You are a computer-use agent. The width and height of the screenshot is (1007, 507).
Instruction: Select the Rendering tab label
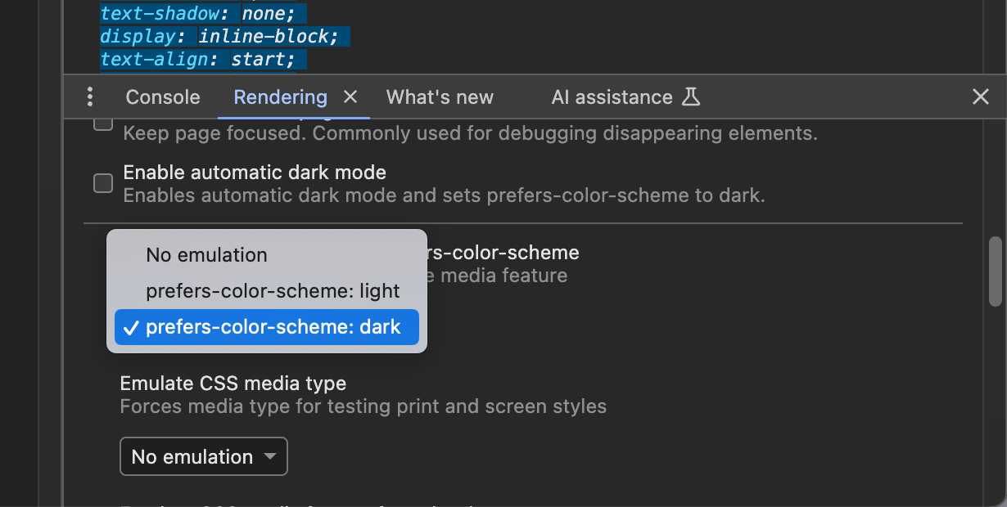(280, 97)
